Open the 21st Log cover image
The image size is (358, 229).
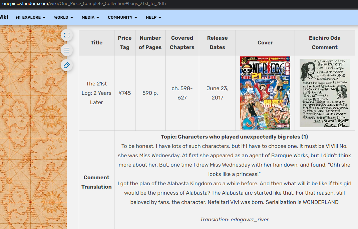(265, 93)
